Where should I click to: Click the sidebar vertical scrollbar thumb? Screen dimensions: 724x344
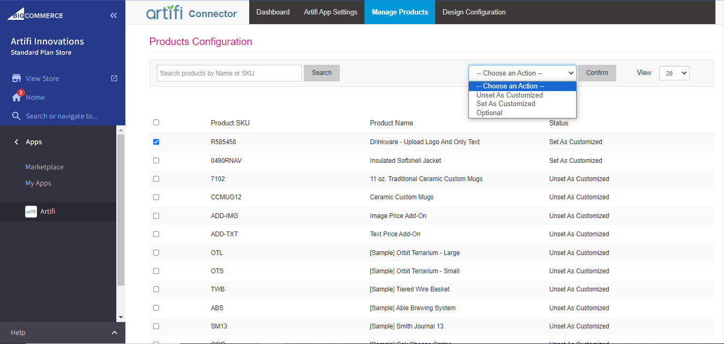point(121,210)
